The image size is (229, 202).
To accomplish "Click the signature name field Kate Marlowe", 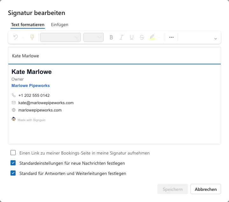I will point(114,56).
